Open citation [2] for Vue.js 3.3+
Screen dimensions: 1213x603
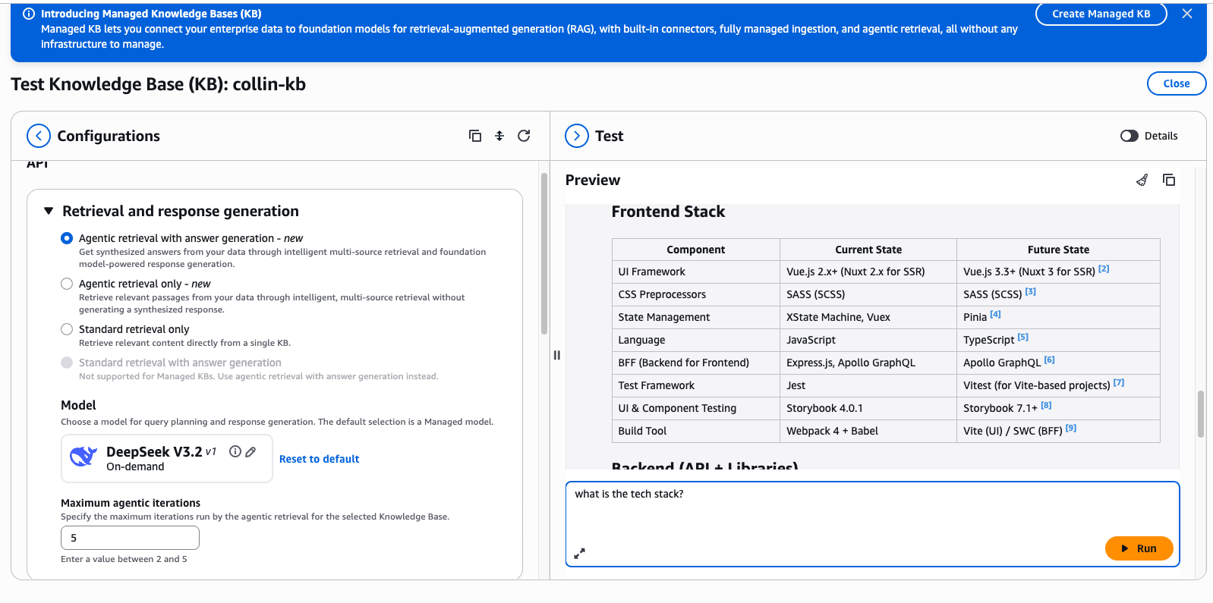[x=1104, y=269]
